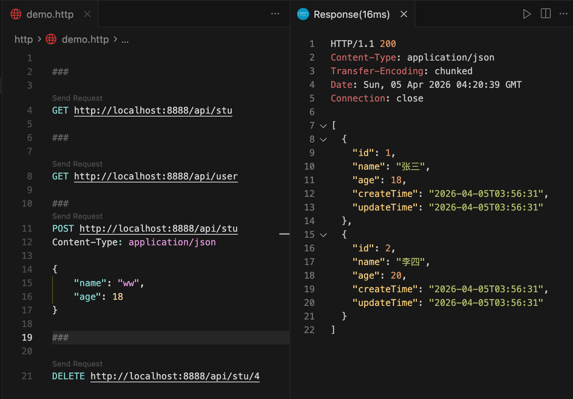Send Request for DELETE /api/stu/4
573x399 pixels.
pos(77,364)
